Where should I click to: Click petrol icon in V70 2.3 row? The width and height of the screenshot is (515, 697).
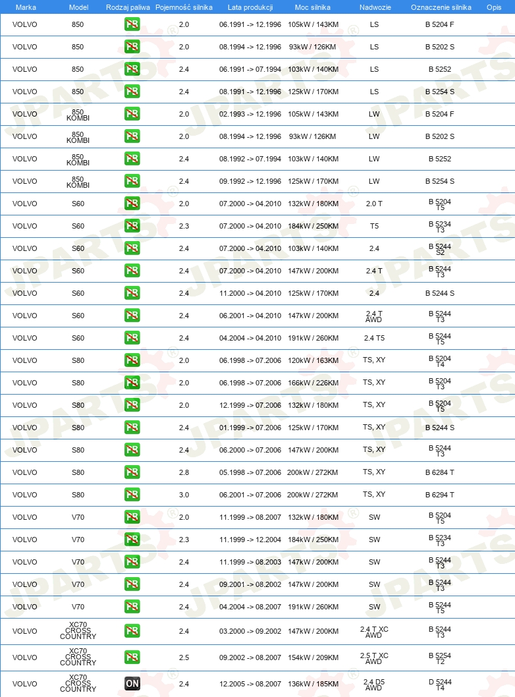pyautogui.click(x=132, y=539)
